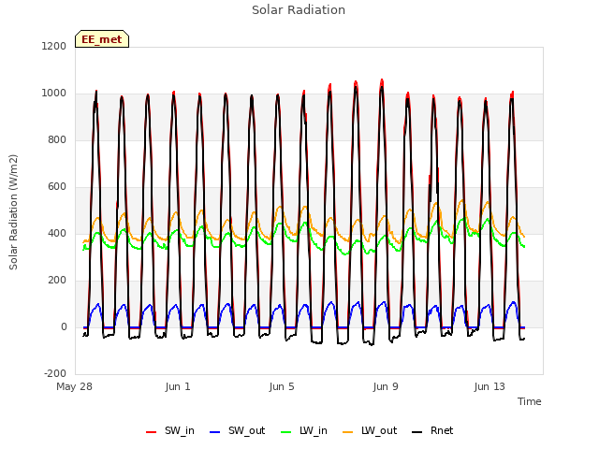599x449 pixels.
Task: Click the Jun 1 x-axis tick label
Action: point(178,386)
